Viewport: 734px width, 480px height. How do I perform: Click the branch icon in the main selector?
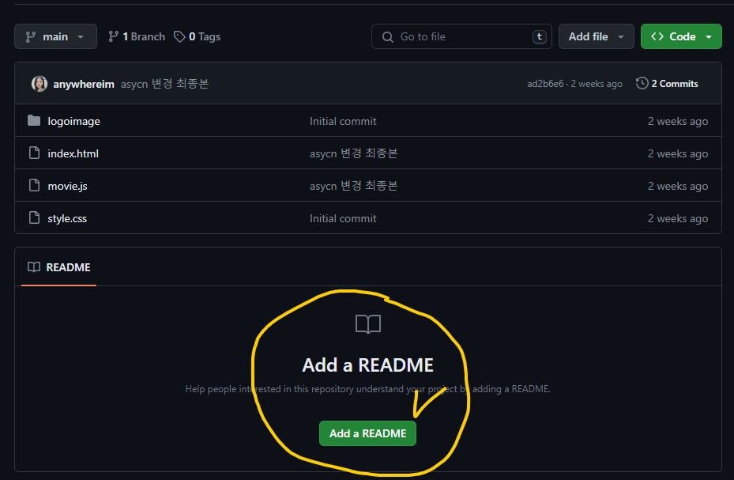31,37
